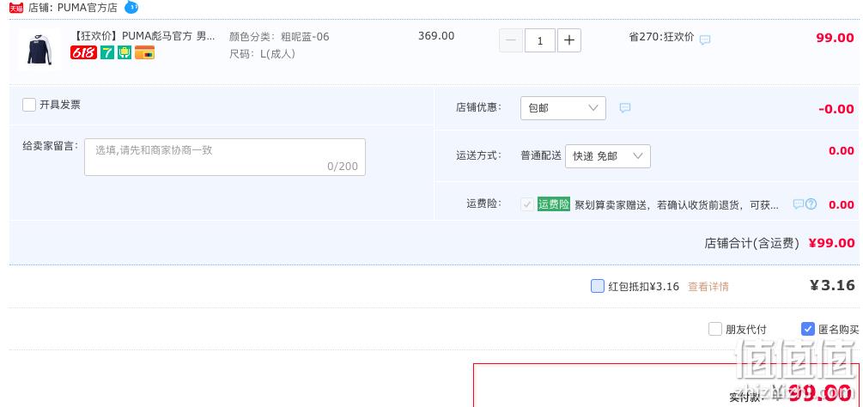Click the 颜色分类：粗呢蓝-06 text
The width and height of the screenshot is (863, 407).
[279, 37]
